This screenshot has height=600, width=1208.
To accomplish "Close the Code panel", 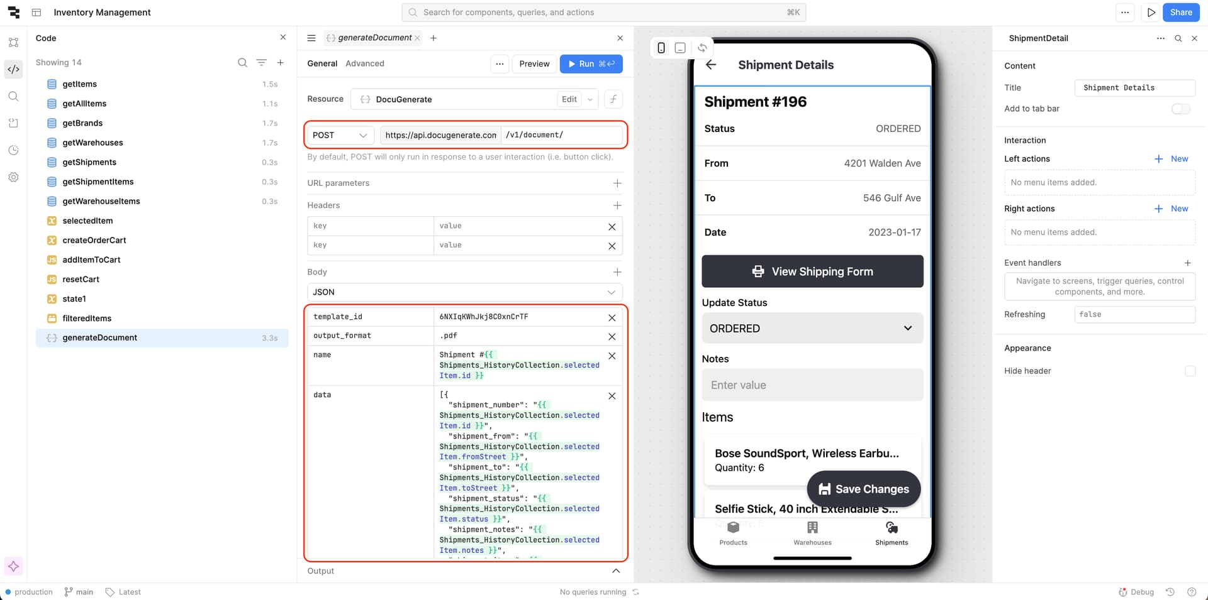I will tap(283, 38).
